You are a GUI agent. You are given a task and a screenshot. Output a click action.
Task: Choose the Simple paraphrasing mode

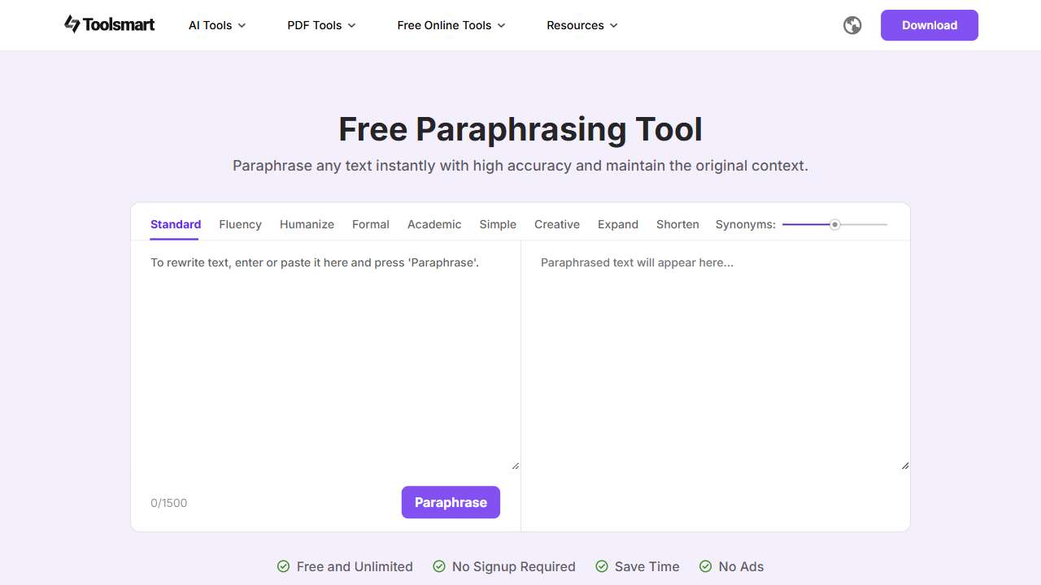pos(497,224)
